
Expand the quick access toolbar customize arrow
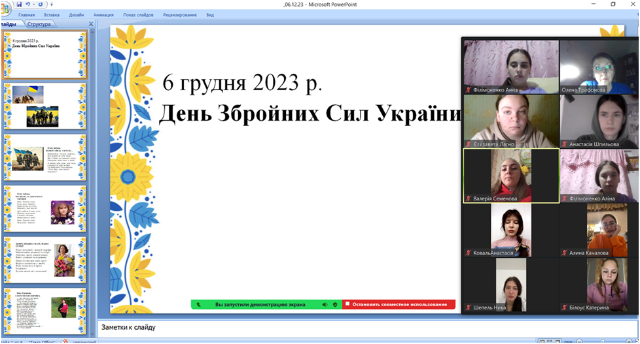(50, 5)
